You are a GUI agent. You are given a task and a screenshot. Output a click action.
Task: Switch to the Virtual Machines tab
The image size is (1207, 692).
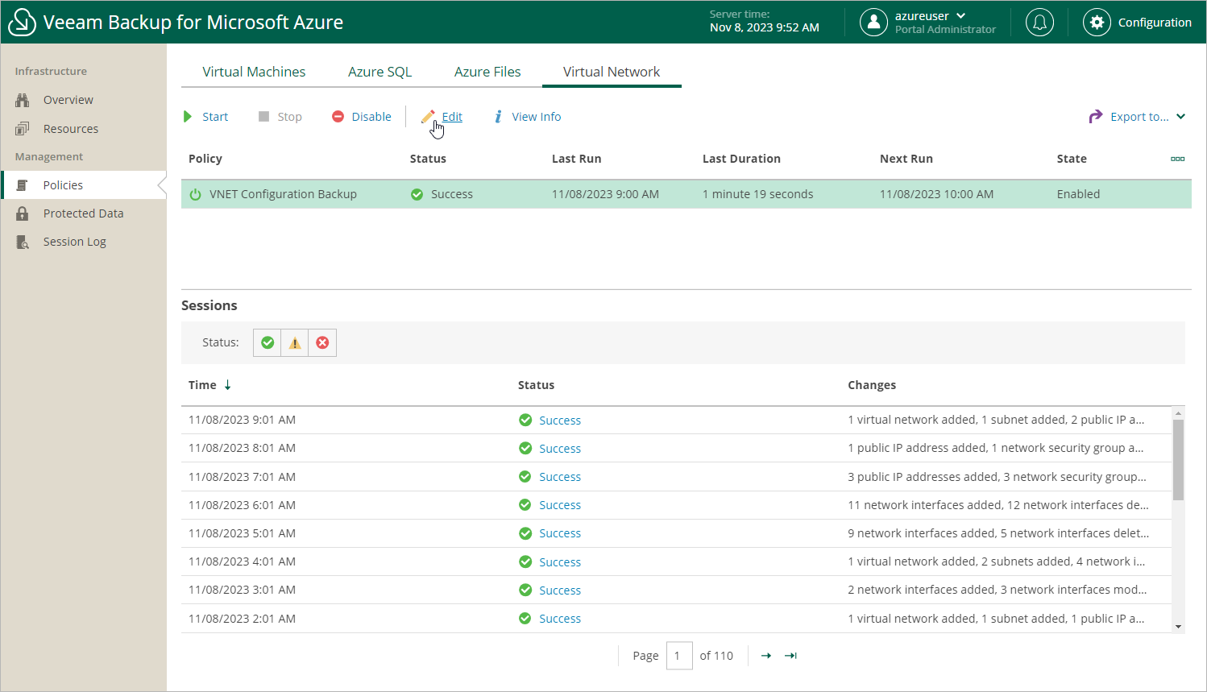[x=254, y=72]
